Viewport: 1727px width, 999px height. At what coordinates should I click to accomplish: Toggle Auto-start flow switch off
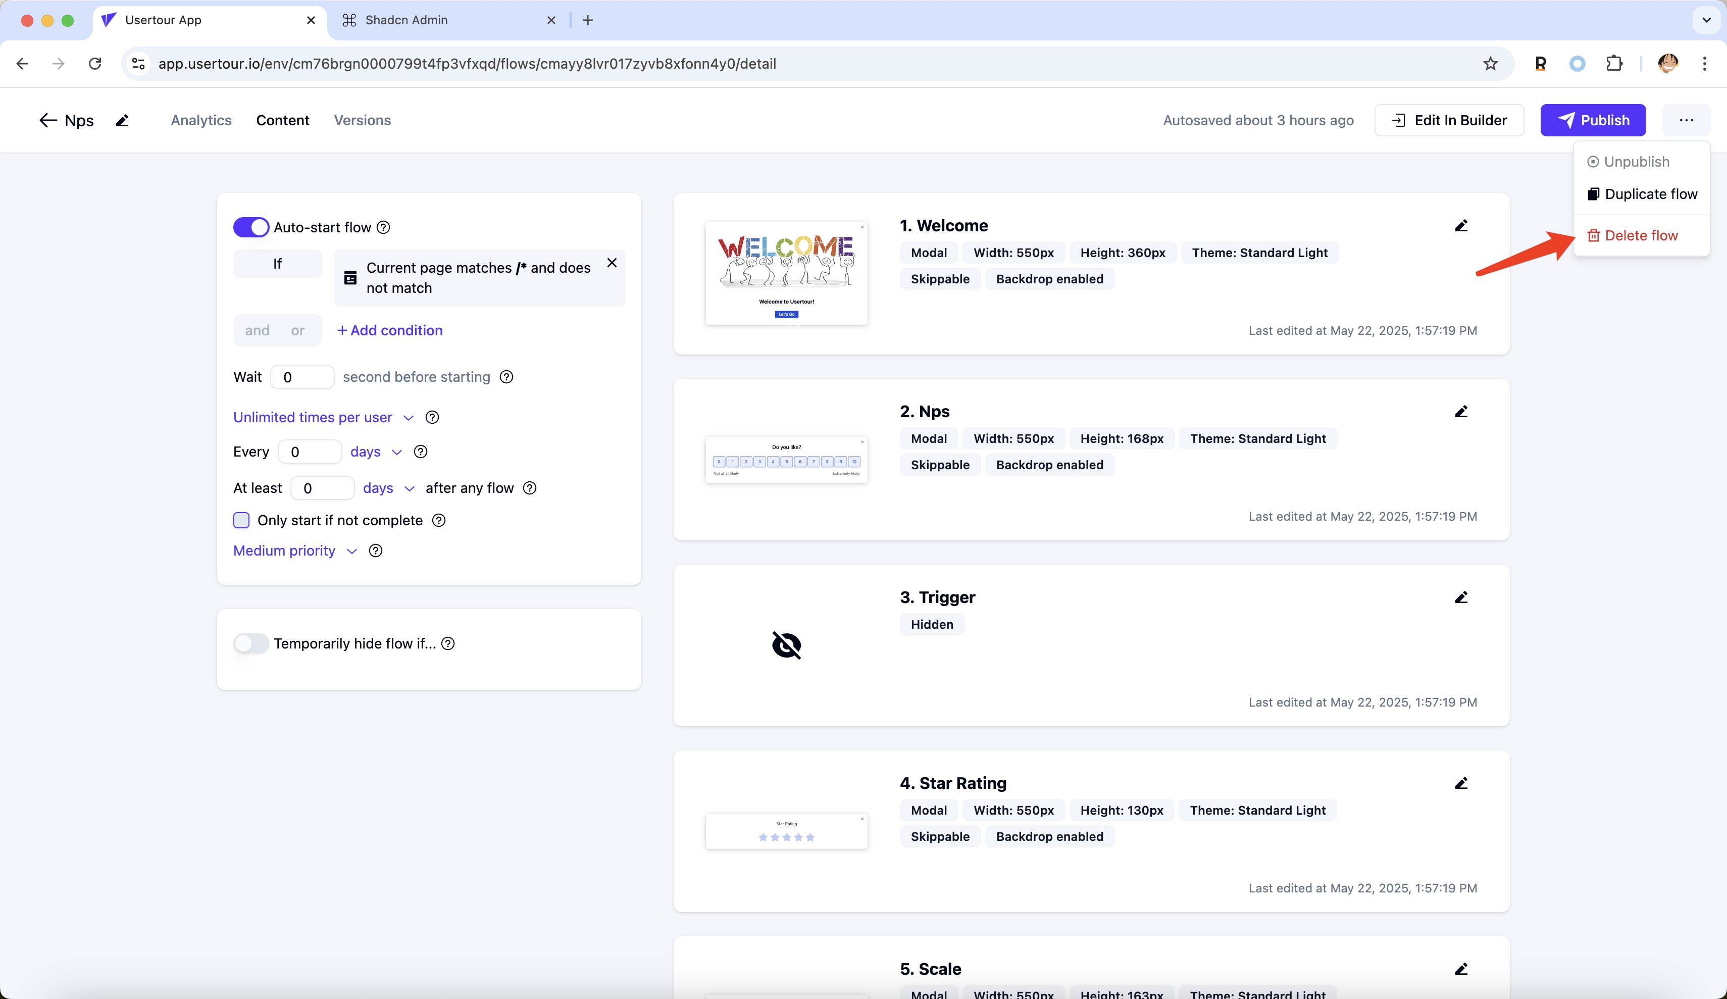click(251, 227)
